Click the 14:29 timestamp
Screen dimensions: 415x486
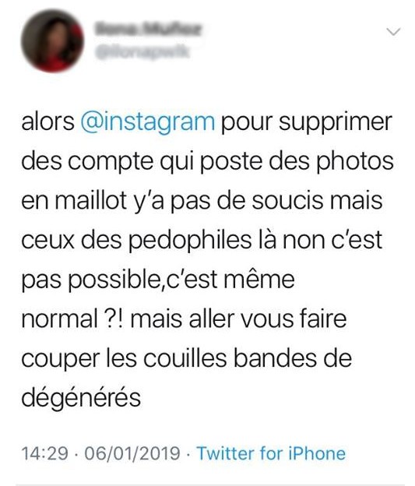[x=44, y=453]
